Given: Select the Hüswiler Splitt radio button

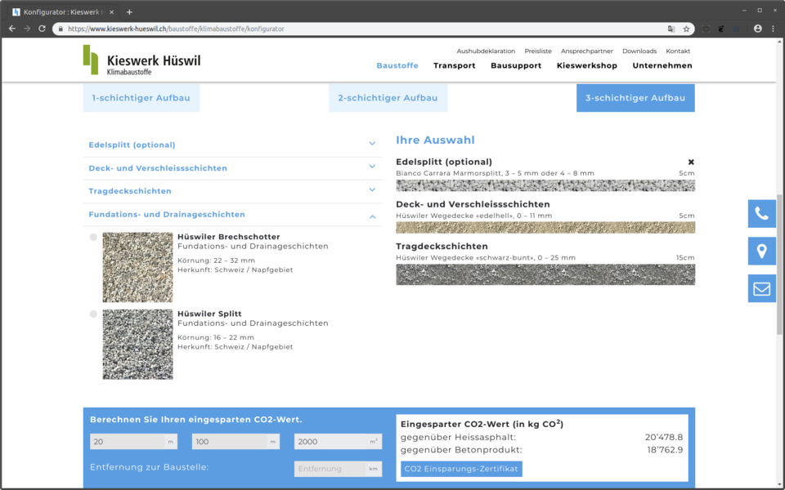Looking at the screenshot, I should [x=93, y=314].
